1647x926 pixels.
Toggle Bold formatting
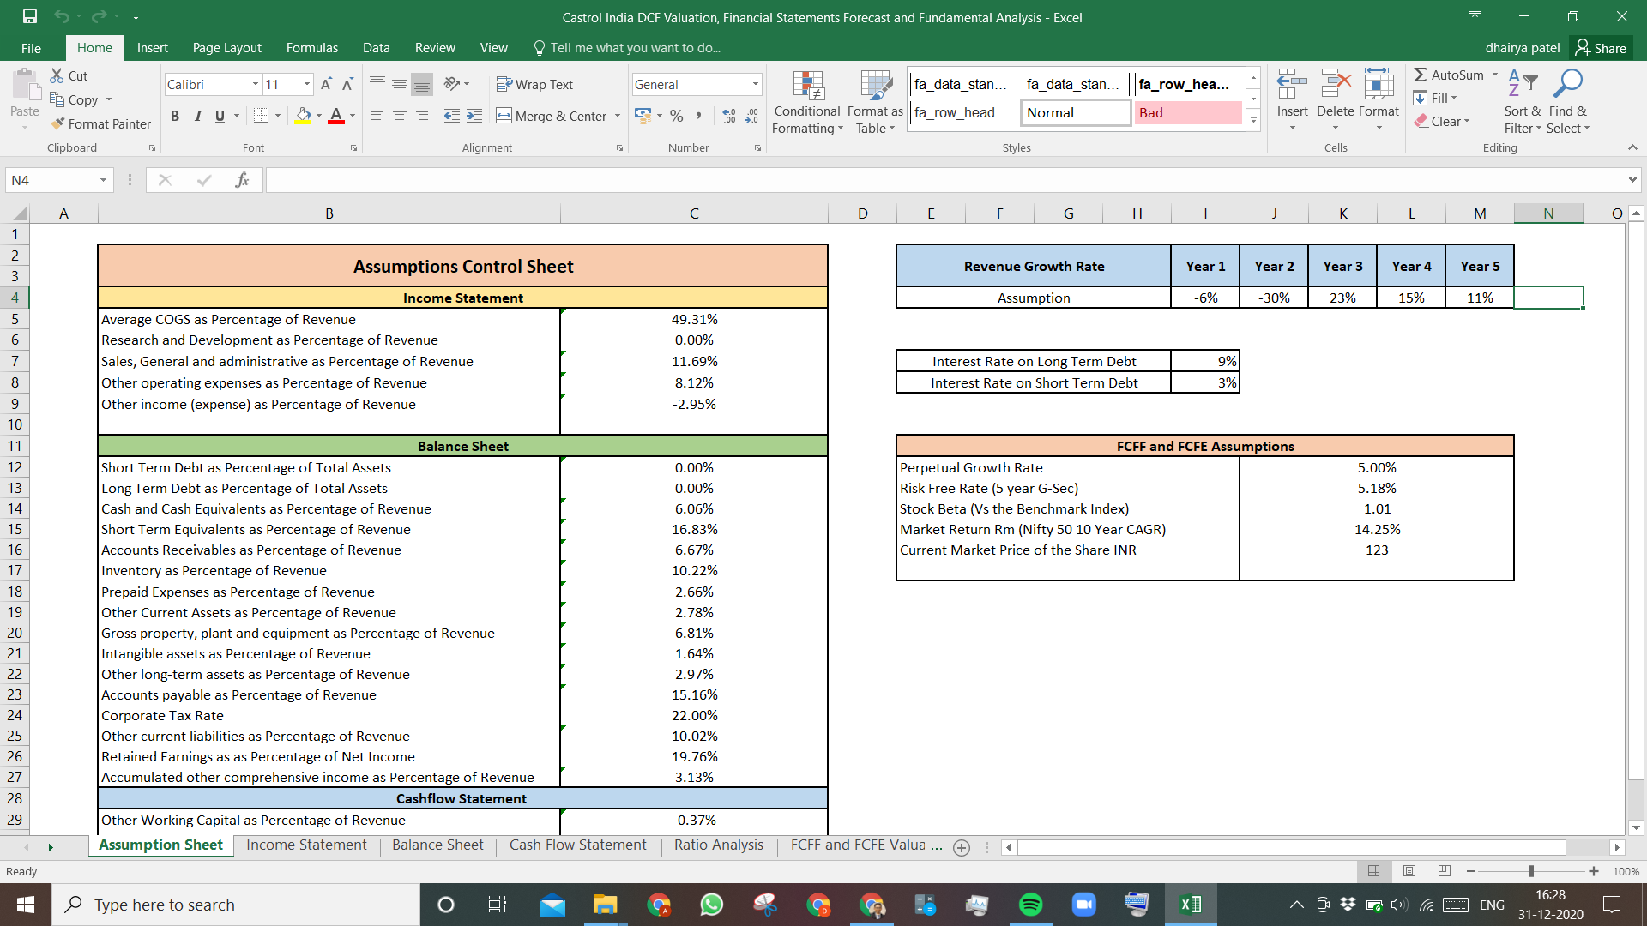point(175,116)
